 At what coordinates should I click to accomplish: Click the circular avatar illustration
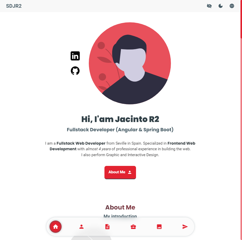coord(130,63)
